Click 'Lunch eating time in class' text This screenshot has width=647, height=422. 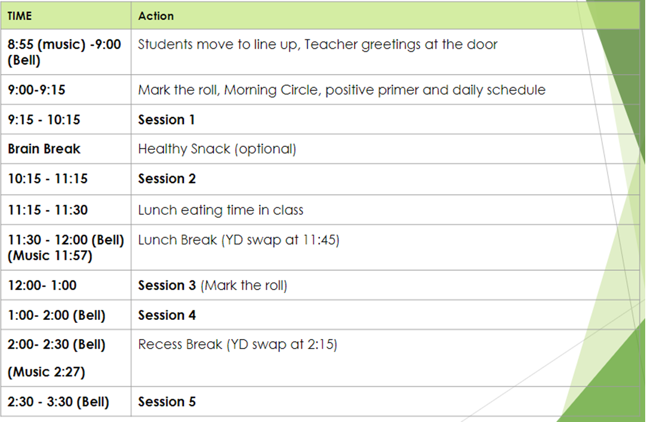click(220, 210)
